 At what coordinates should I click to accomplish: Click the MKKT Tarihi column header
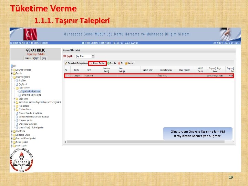[200, 70]
